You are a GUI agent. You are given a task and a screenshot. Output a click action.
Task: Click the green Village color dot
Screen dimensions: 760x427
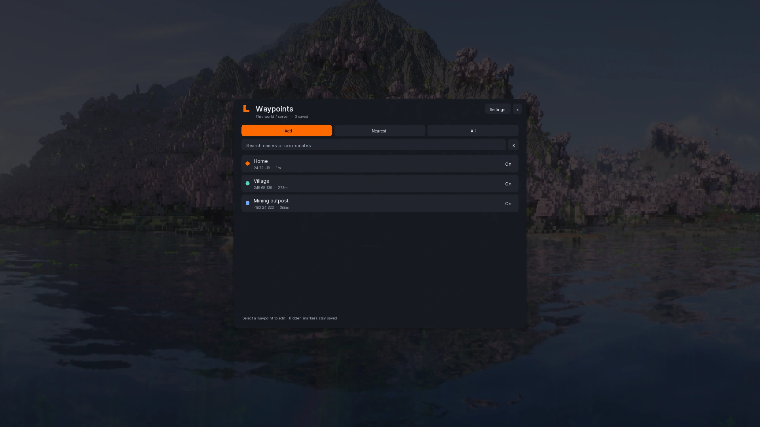247,183
